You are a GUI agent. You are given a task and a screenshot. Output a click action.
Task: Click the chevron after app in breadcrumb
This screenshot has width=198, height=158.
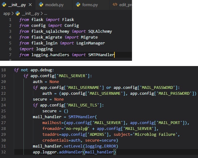(12, 14)
